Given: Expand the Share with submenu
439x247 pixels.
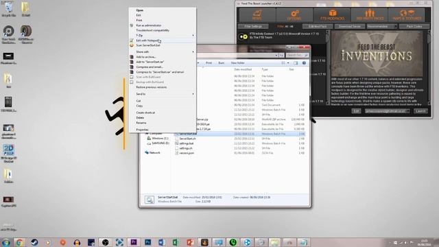Looking at the screenshot, I should tap(163, 52).
